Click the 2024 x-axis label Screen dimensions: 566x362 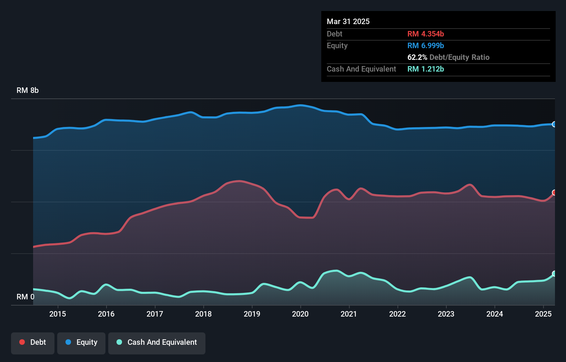click(495, 314)
